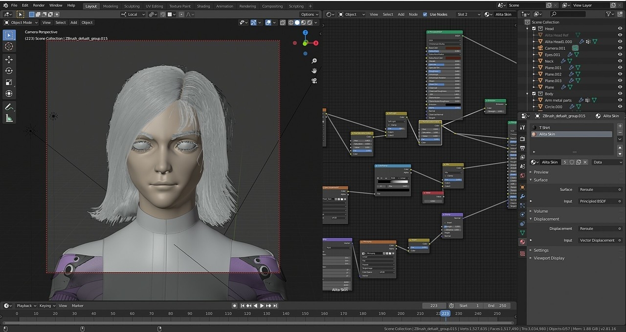Activate the Transform tool
This screenshot has width=626, height=332.
click(9, 93)
